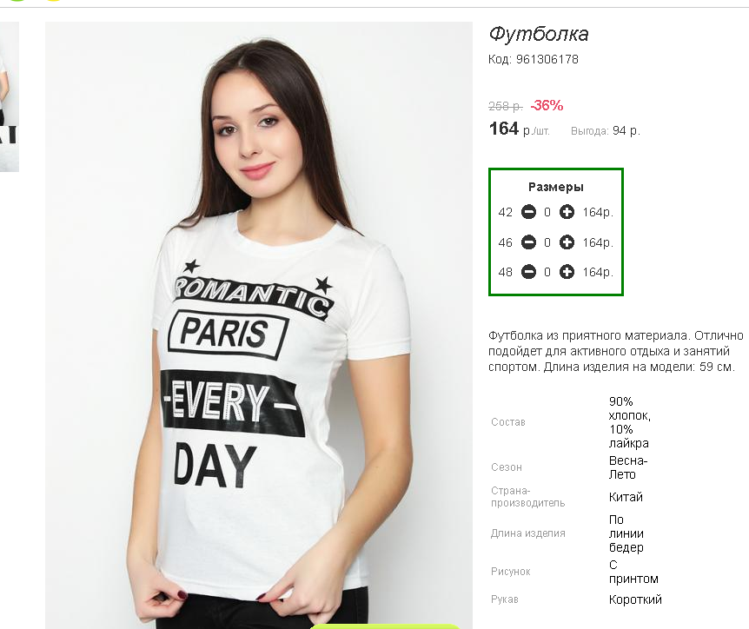Image resolution: width=749 pixels, height=629 pixels.
Task: Click the Китай country value
Action: coord(626,497)
